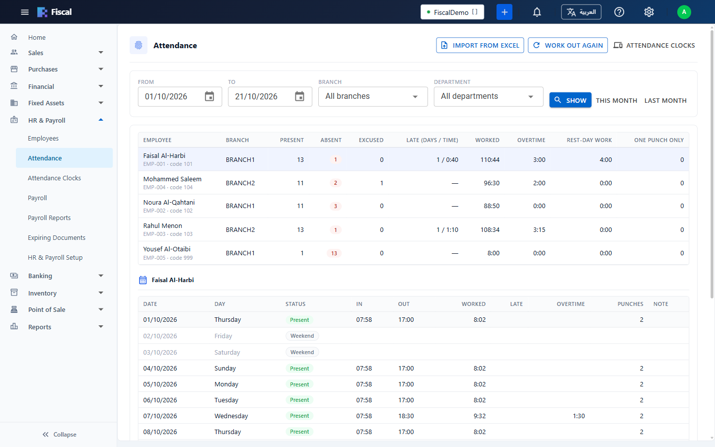Open Attendance Clocks in the sidebar
The width and height of the screenshot is (715, 447).
tap(64, 178)
